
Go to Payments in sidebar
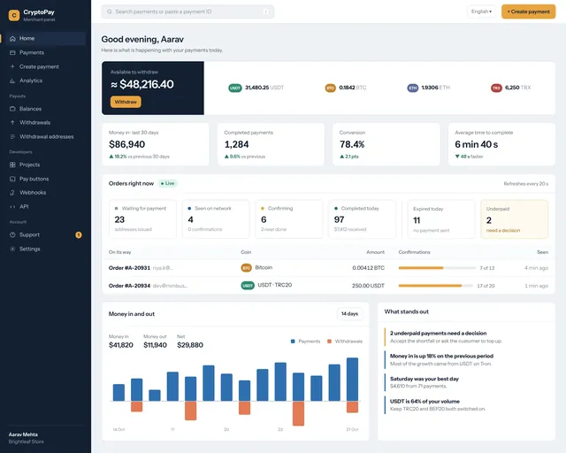[45, 52]
